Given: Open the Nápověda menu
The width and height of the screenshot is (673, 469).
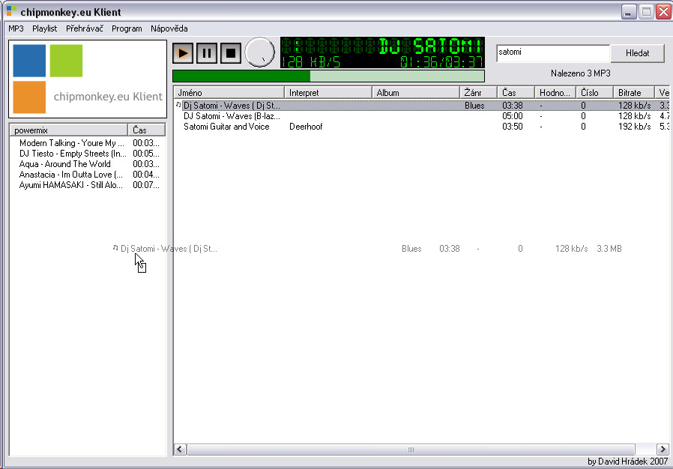Looking at the screenshot, I should (x=169, y=28).
